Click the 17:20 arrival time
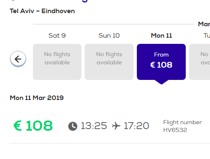Image resolution: width=210 pixels, height=159 pixels. pyautogui.click(x=136, y=126)
